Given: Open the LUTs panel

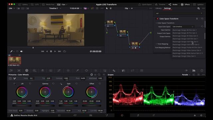Looking at the screenshot, I should [35, 4].
